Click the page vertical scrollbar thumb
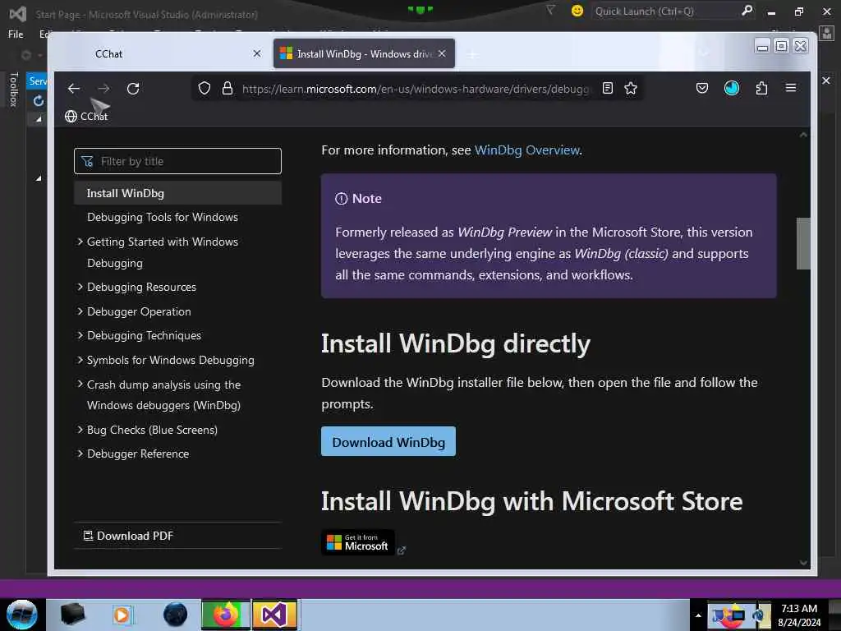This screenshot has height=631, width=841. coord(803,243)
